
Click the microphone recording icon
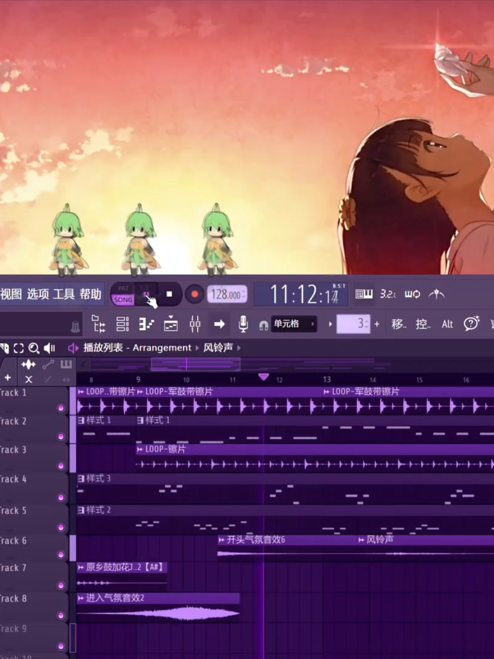point(243,324)
